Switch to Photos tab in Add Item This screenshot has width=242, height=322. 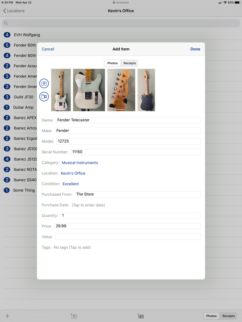pos(112,63)
